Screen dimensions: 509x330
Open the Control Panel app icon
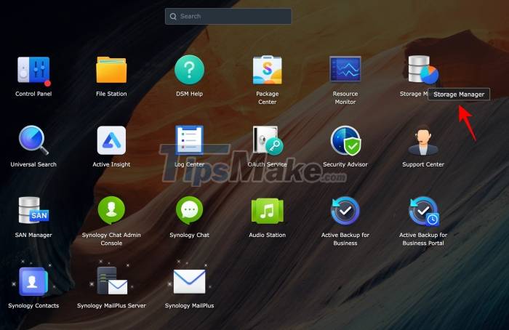(x=33, y=71)
